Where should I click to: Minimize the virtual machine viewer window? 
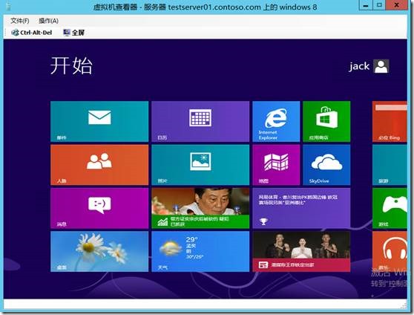coord(366,5)
